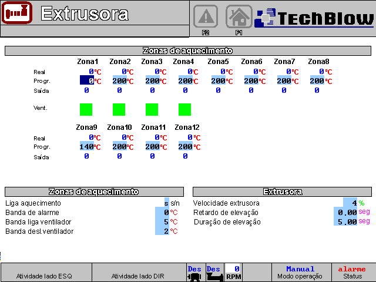Toggle the Liga aquecimento s/n field
This screenshot has height=282, width=376.
(166, 203)
